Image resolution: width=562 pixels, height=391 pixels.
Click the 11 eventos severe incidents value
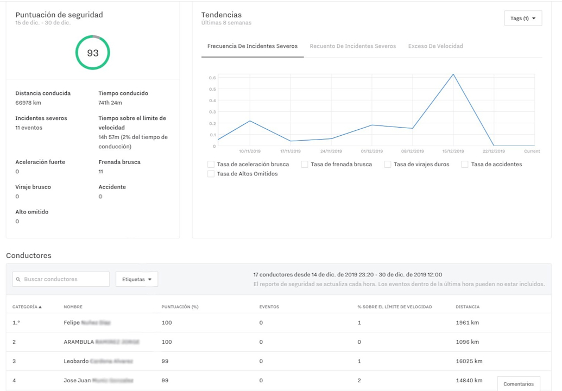29,128
